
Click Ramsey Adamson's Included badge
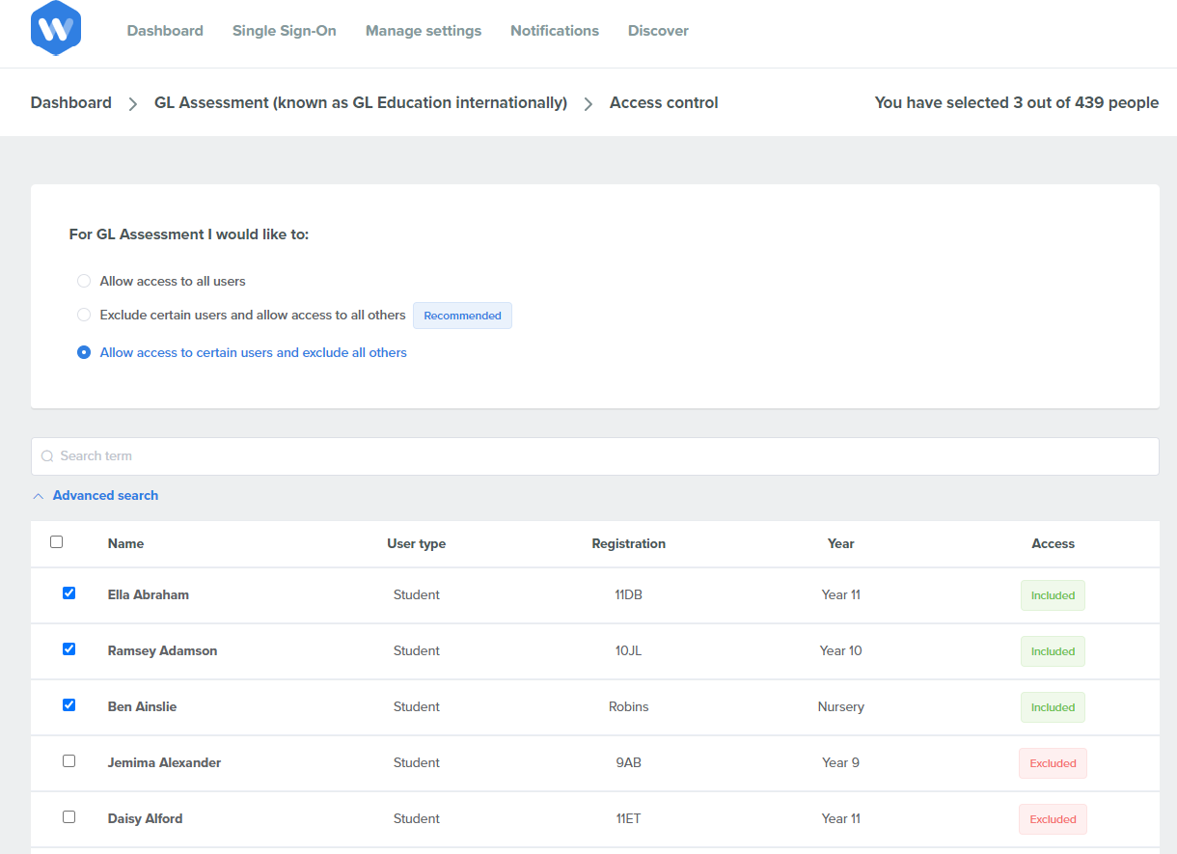pos(1053,651)
